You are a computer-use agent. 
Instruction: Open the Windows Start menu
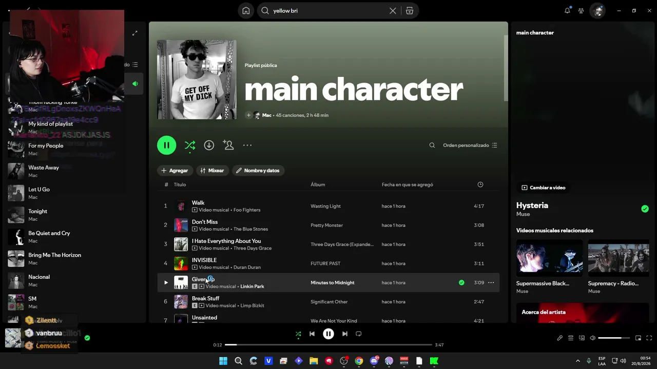(x=223, y=361)
